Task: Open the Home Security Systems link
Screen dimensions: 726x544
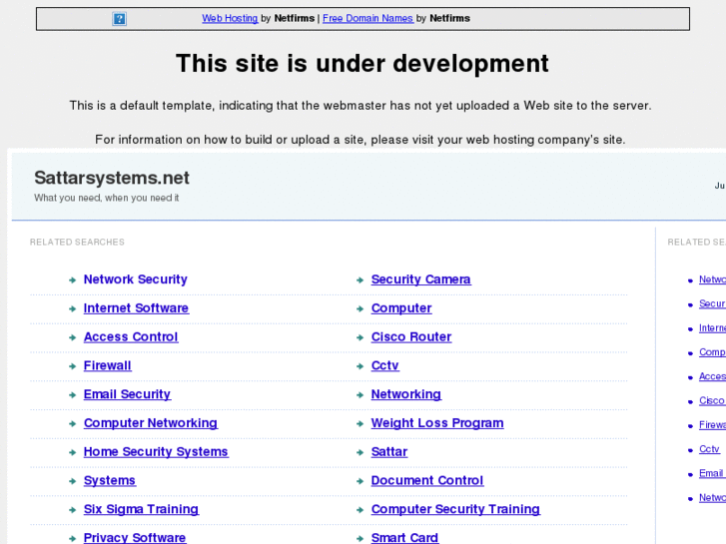Action: [156, 451]
